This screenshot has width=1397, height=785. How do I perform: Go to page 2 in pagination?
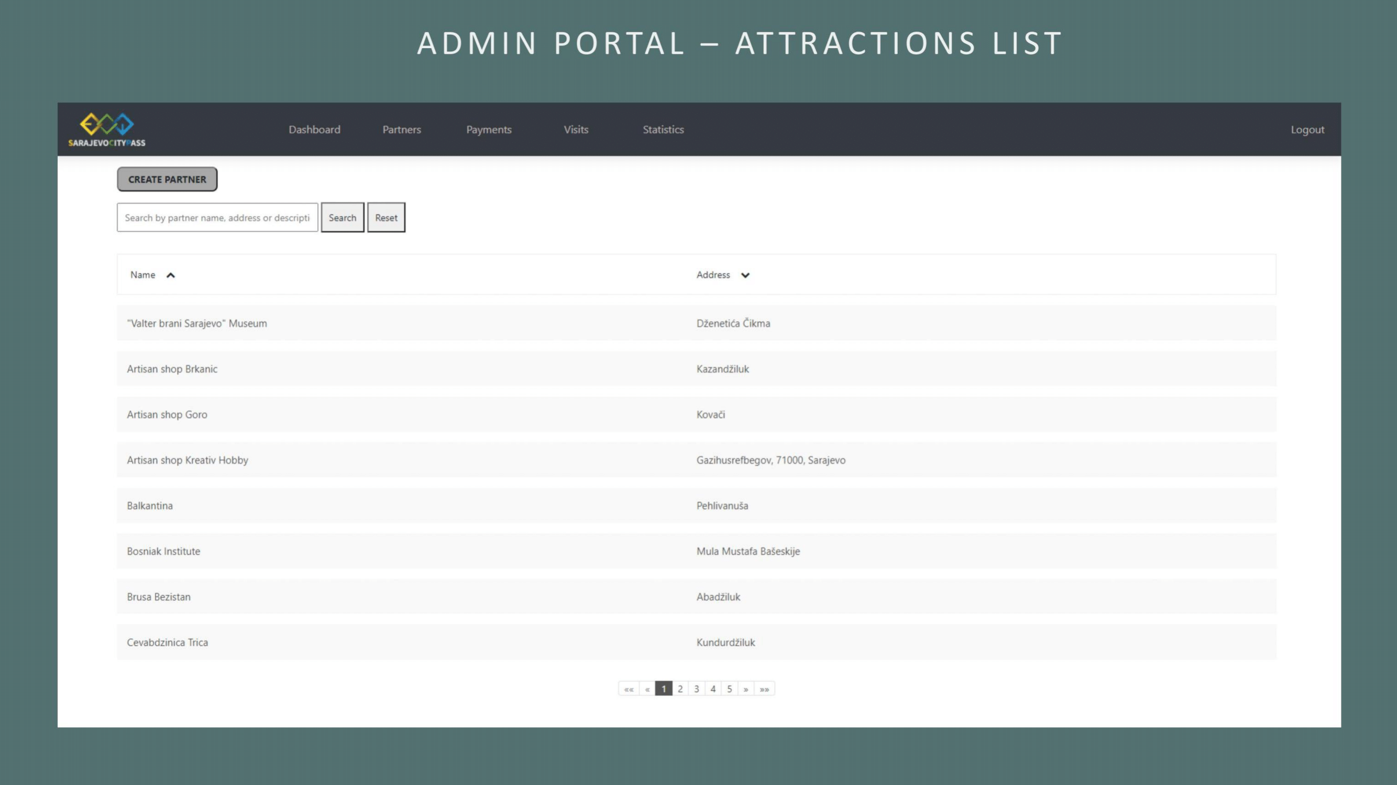coord(680,689)
